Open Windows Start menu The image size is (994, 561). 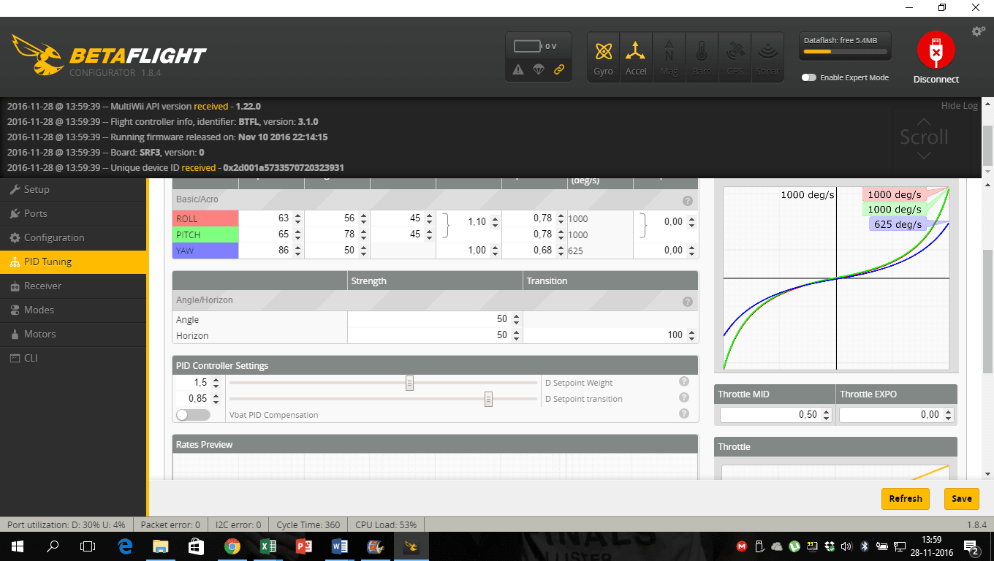[17, 546]
